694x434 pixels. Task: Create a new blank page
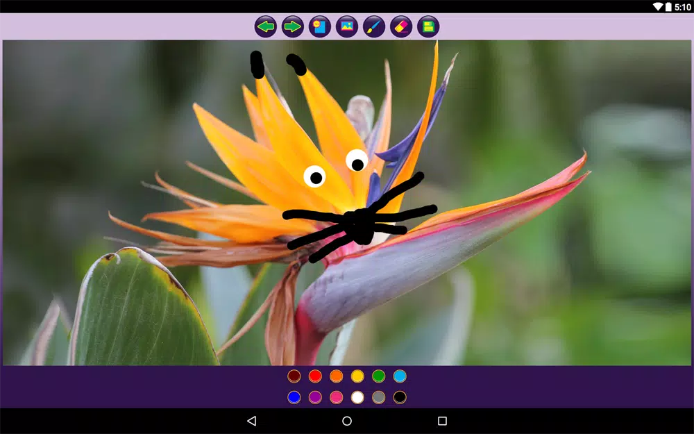click(x=319, y=26)
